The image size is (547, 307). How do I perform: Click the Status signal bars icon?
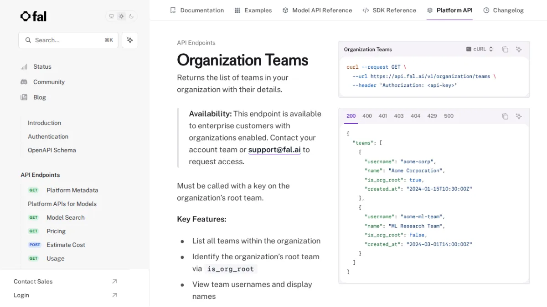click(x=24, y=66)
